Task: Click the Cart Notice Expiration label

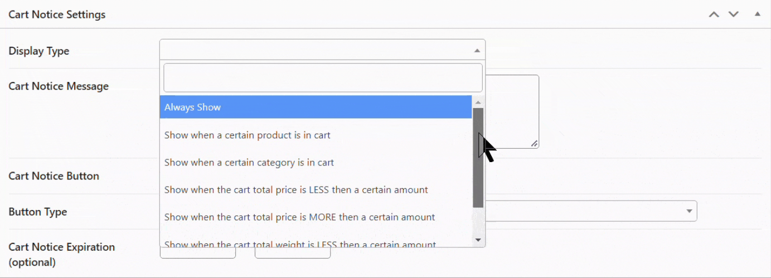Action: (x=62, y=254)
